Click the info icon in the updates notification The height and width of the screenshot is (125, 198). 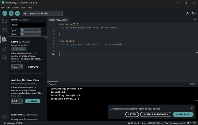[x=111, y=109]
